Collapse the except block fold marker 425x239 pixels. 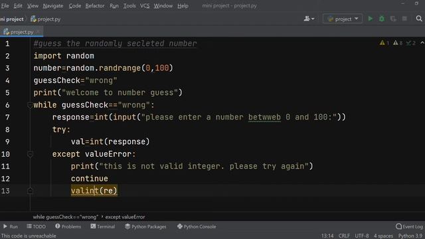click(x=30, y=154)
